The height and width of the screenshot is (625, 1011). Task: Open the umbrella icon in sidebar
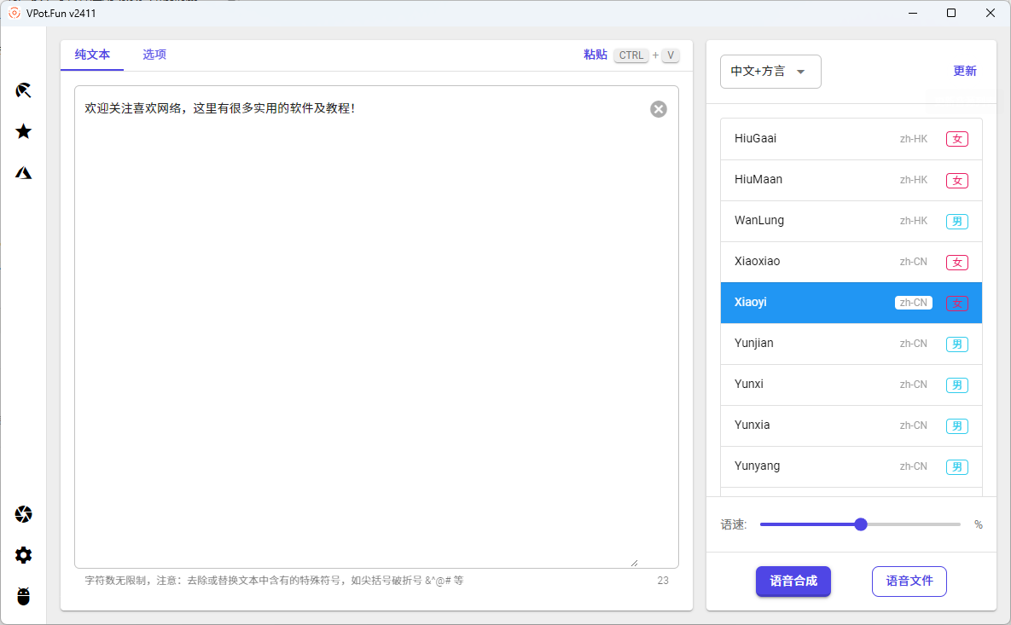pos(23,90)
